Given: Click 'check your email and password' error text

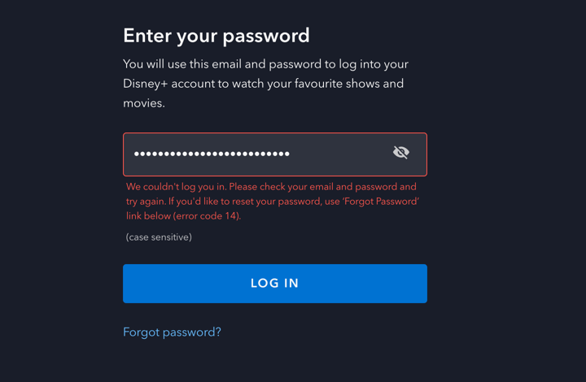Looking at the screenshot, I should [342, 187].
